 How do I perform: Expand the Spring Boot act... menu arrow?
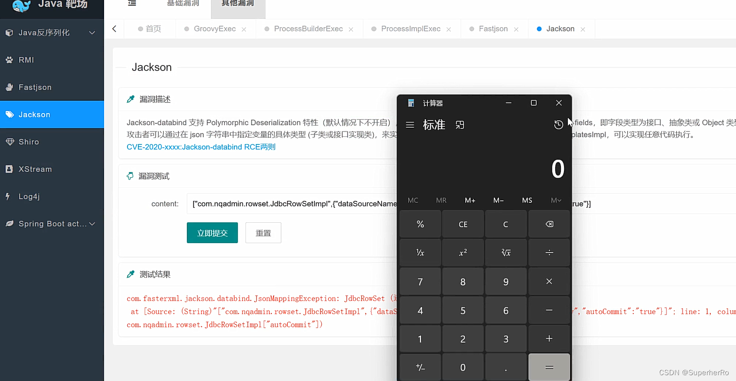coord(92,224)
